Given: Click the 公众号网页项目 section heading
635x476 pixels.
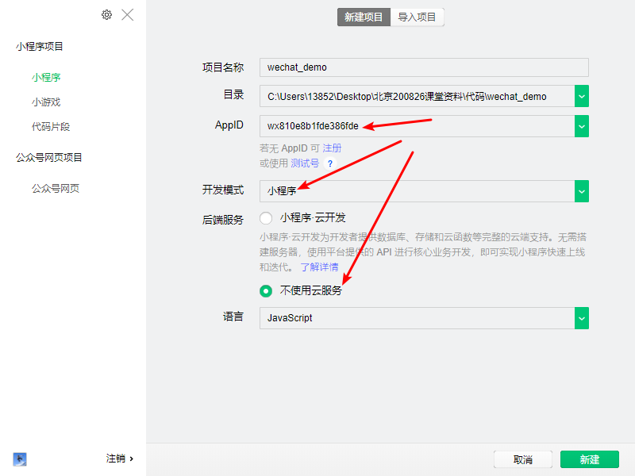Looking at the screenshot, I should tap(49, 157).
